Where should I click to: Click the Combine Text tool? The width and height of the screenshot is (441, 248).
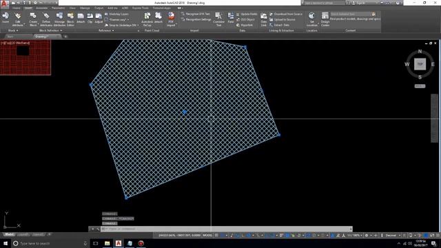click(218, 19)
